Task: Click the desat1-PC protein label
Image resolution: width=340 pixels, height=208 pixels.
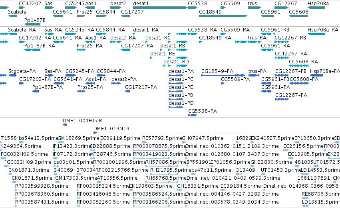Action: (x=181, y=79)
